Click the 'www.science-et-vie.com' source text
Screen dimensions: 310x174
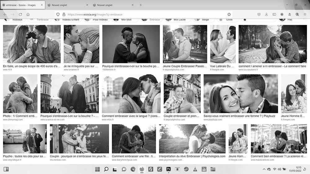(x=52, y=120)
